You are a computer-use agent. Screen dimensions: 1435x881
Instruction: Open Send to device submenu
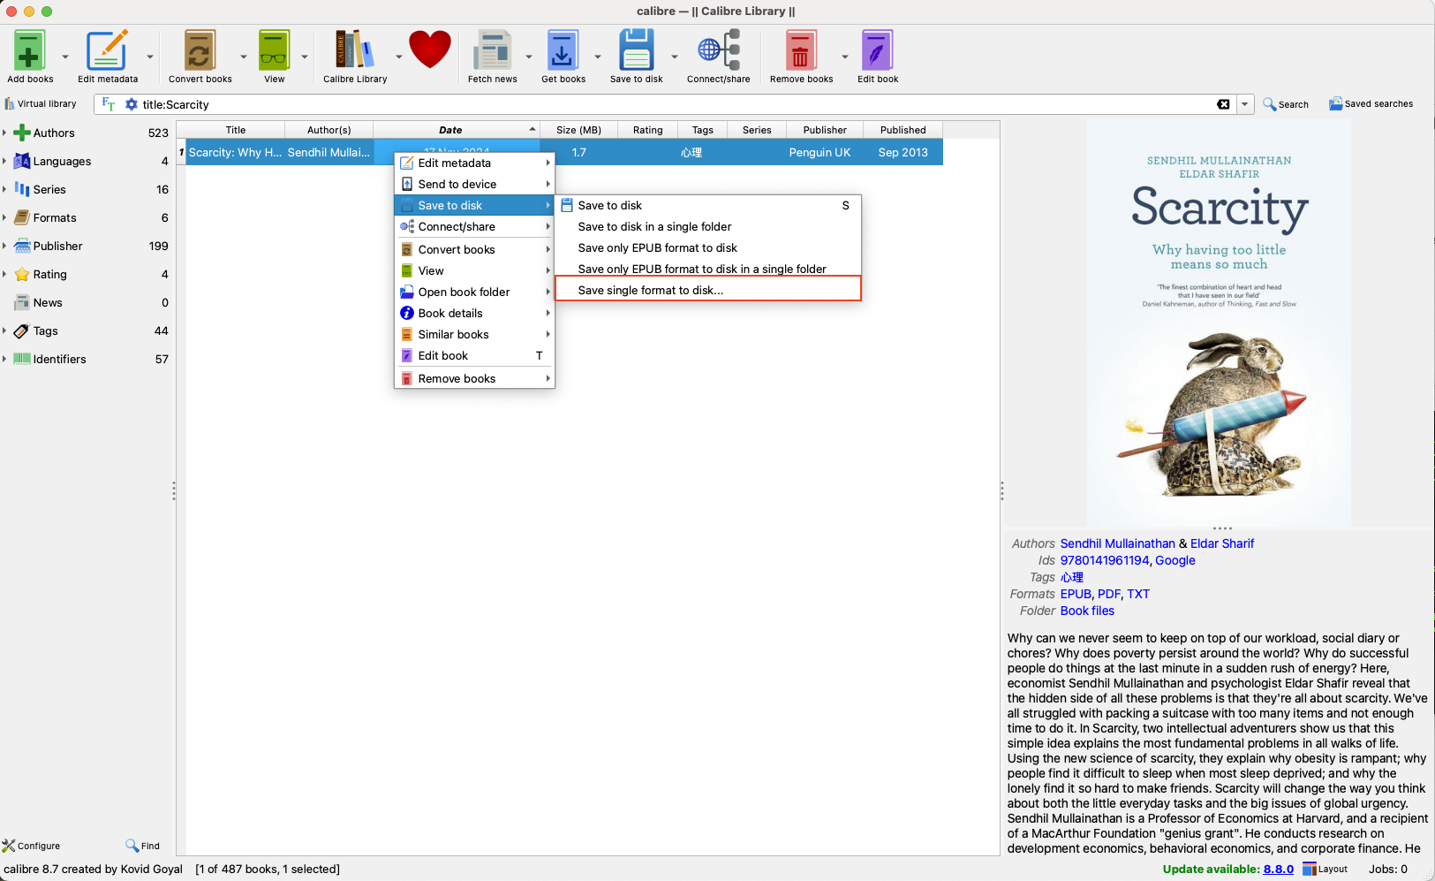click(x=474, y=184)
